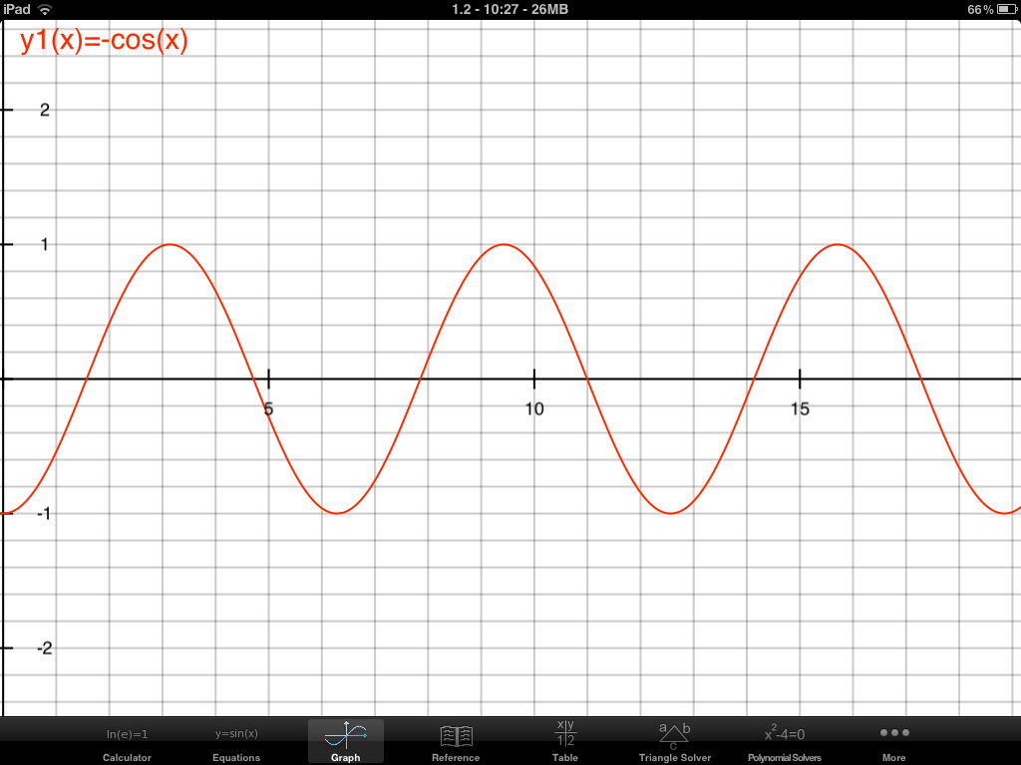Open the Polynomial Solvers tool
Viewport: 1021px width, 765px height.
pyautogui.click(x=785, y=735)
